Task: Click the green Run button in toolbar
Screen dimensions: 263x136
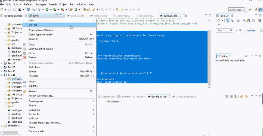Action: [x=47, y=10]
